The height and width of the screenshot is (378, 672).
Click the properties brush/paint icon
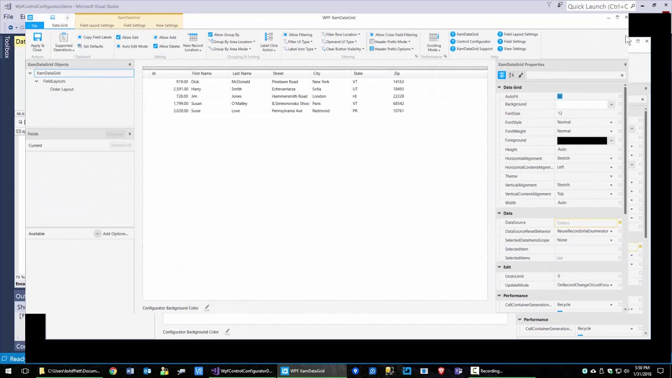click(521, 75)
